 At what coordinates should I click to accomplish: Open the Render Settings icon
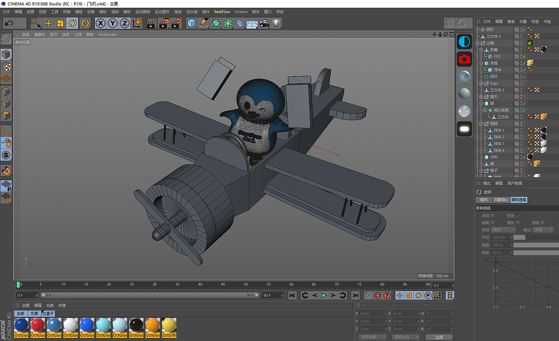pyautogui.click(x=176, y=24)
